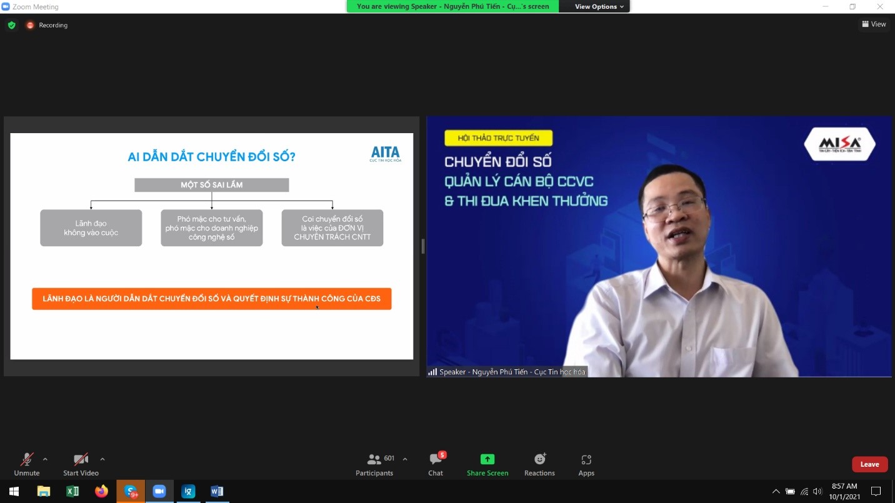Unmute the microphone in Zoom
This screenshot has height=503, width=895.
click(x=26, y=464)
